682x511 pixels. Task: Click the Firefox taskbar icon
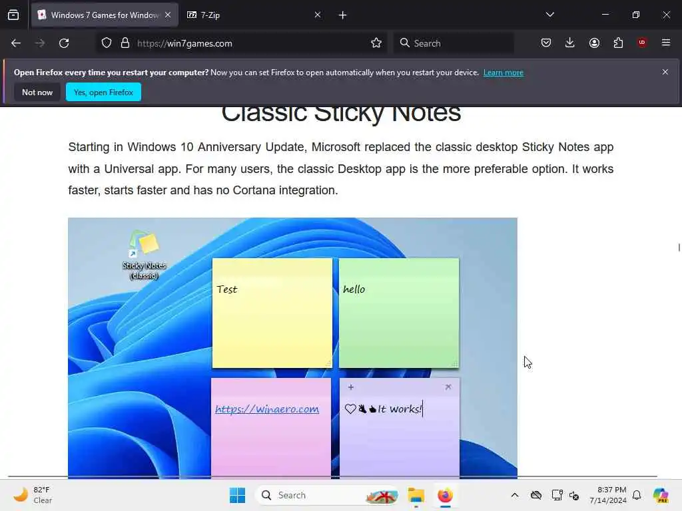[x=445, y=495]
